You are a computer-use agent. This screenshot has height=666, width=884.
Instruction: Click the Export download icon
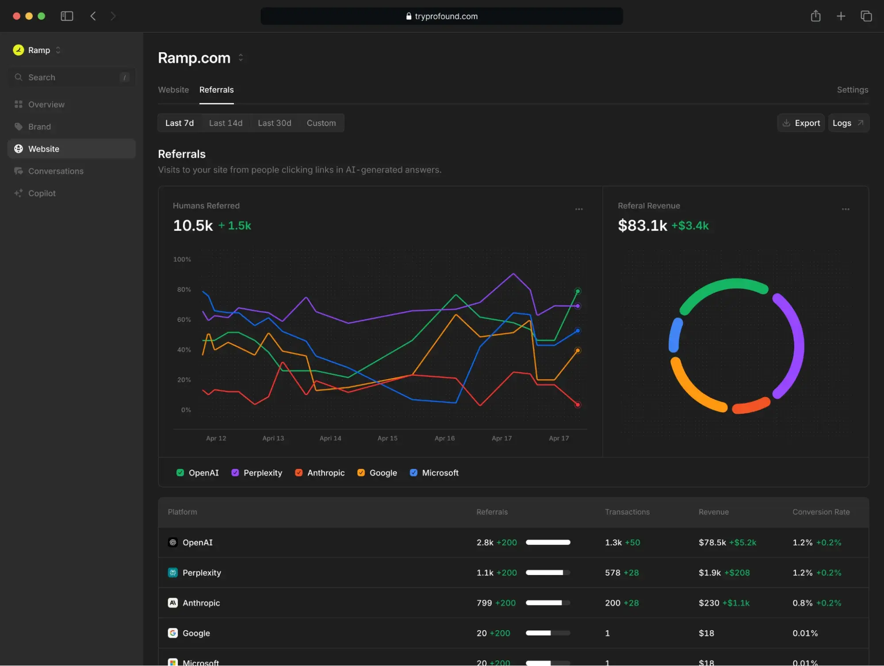tap(787, 123)
